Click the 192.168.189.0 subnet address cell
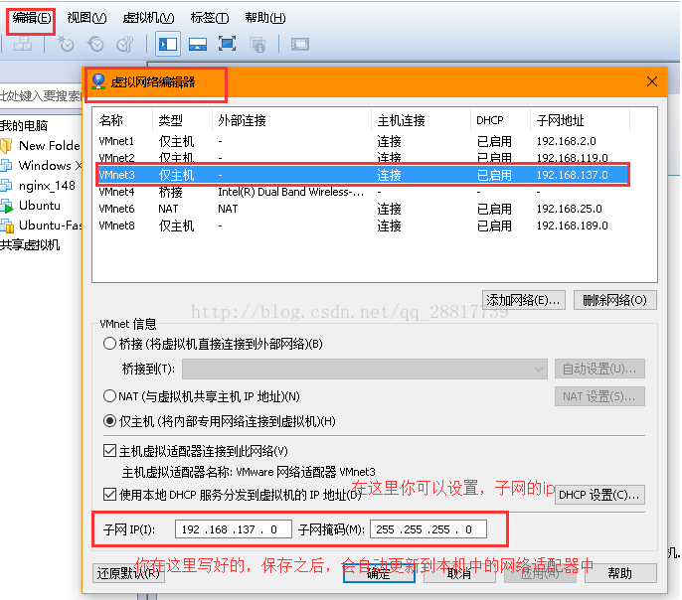 tap(572, 225)
